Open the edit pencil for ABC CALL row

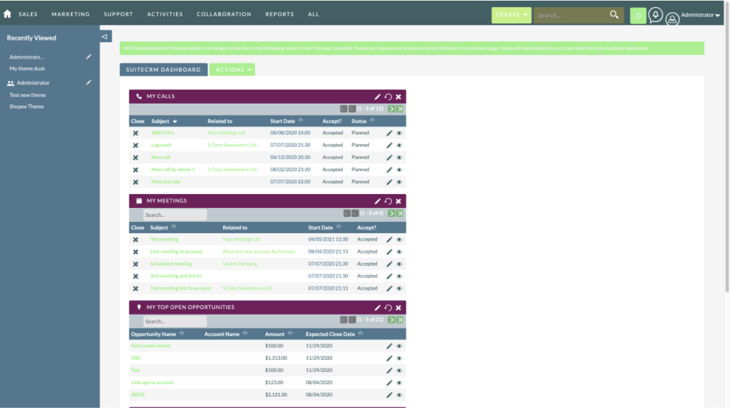[390, 132]
